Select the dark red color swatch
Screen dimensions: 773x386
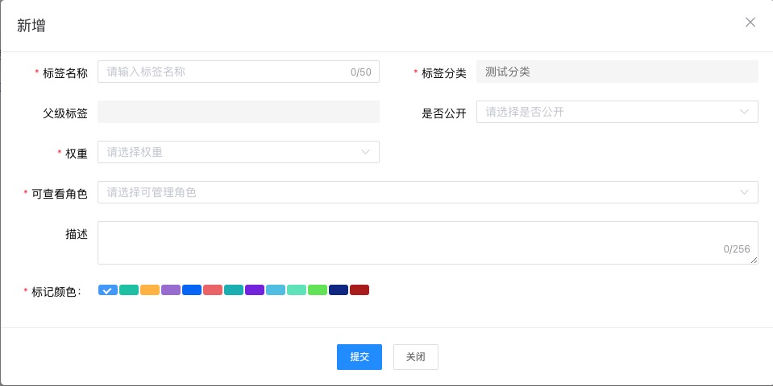point(359,290)
